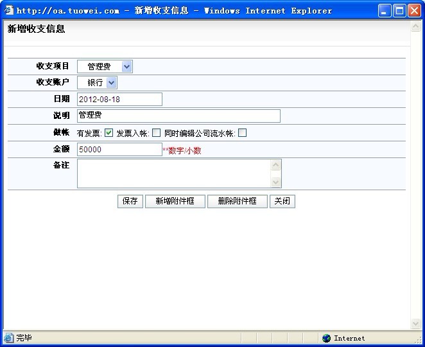Minimize the browser window
This screenshot has width=425, height=347.
[x=385, y=10]
